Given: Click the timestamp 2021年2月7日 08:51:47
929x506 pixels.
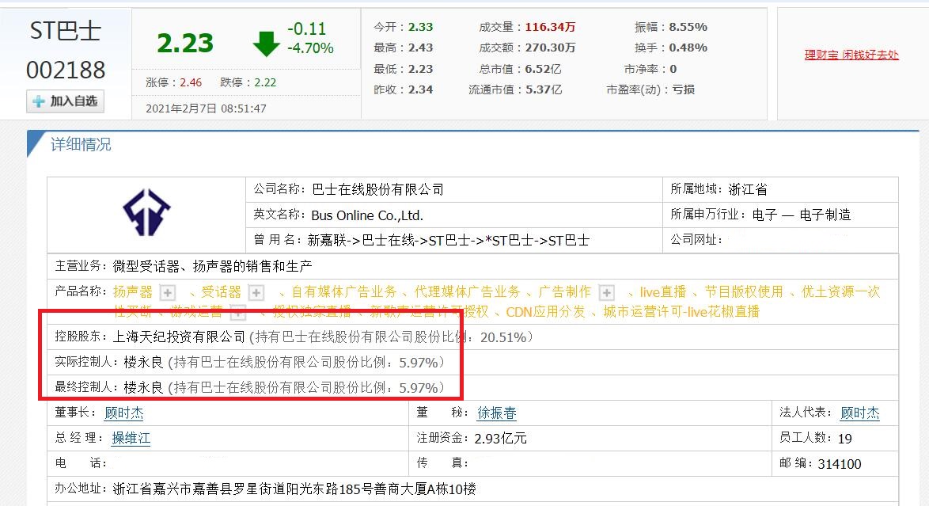Looking at the screenshot, I should (x=206, y=108).
